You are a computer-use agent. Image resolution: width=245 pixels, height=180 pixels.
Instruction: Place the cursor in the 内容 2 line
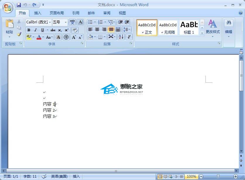pos(49,110)
